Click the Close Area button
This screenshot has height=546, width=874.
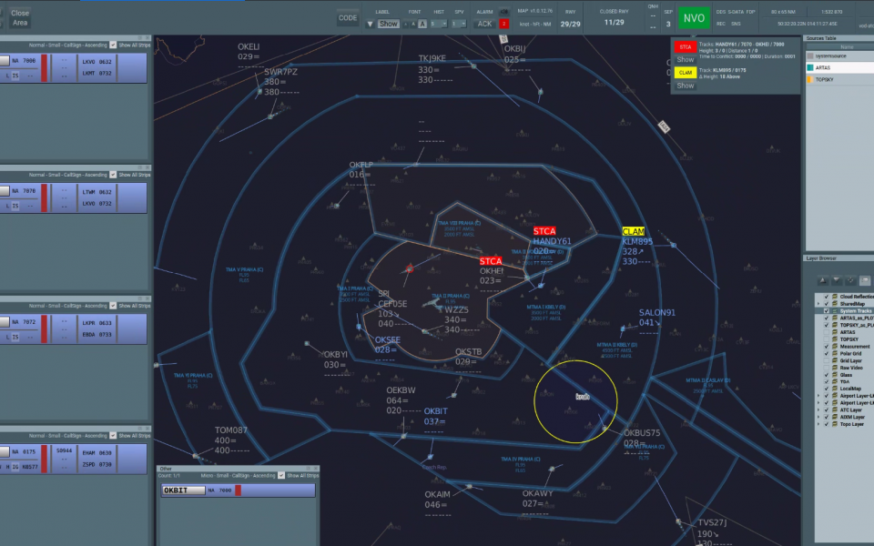pyautogui.click(x=19, y=17)
